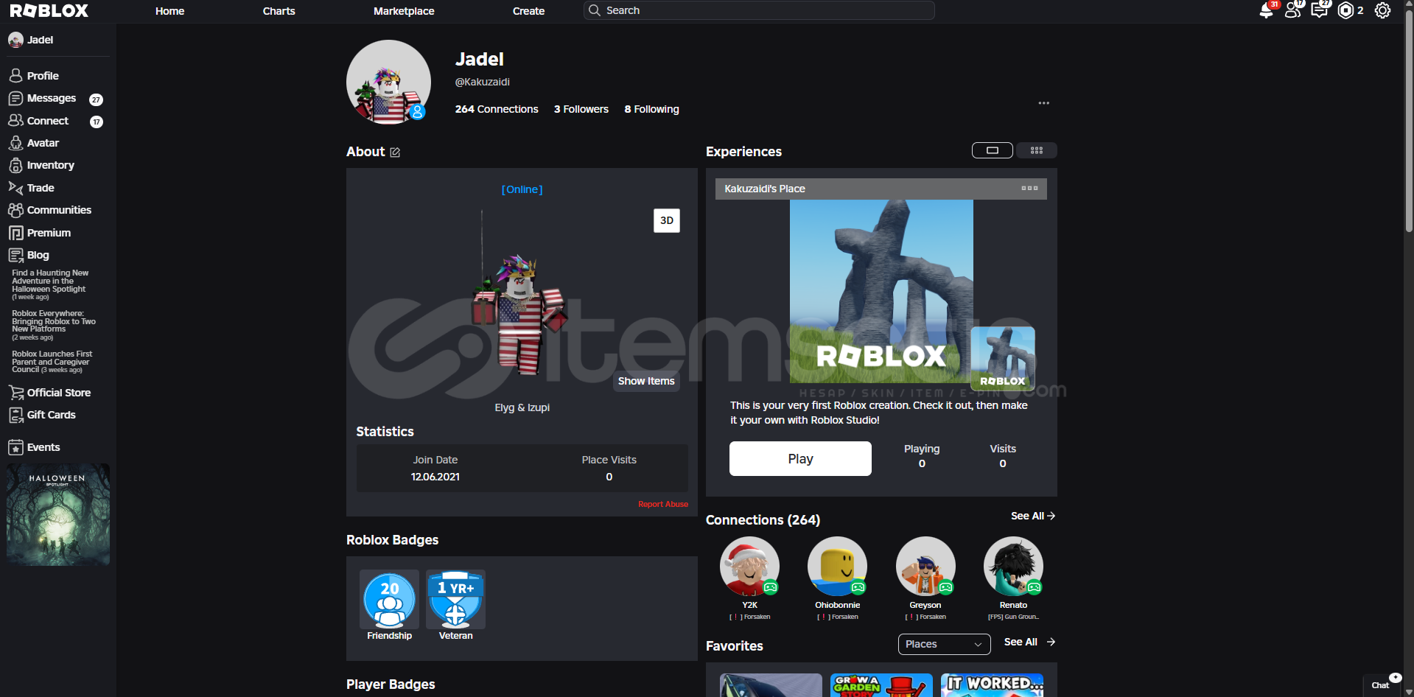Open the notifications bell icon

tap(1267, 10)
